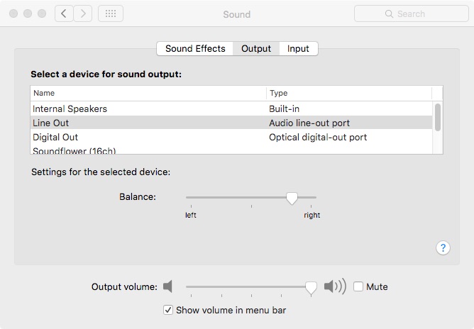Uncheck Show volume in menu bar
This screenshot has width=474, height=329.
(x=168, y=310)
